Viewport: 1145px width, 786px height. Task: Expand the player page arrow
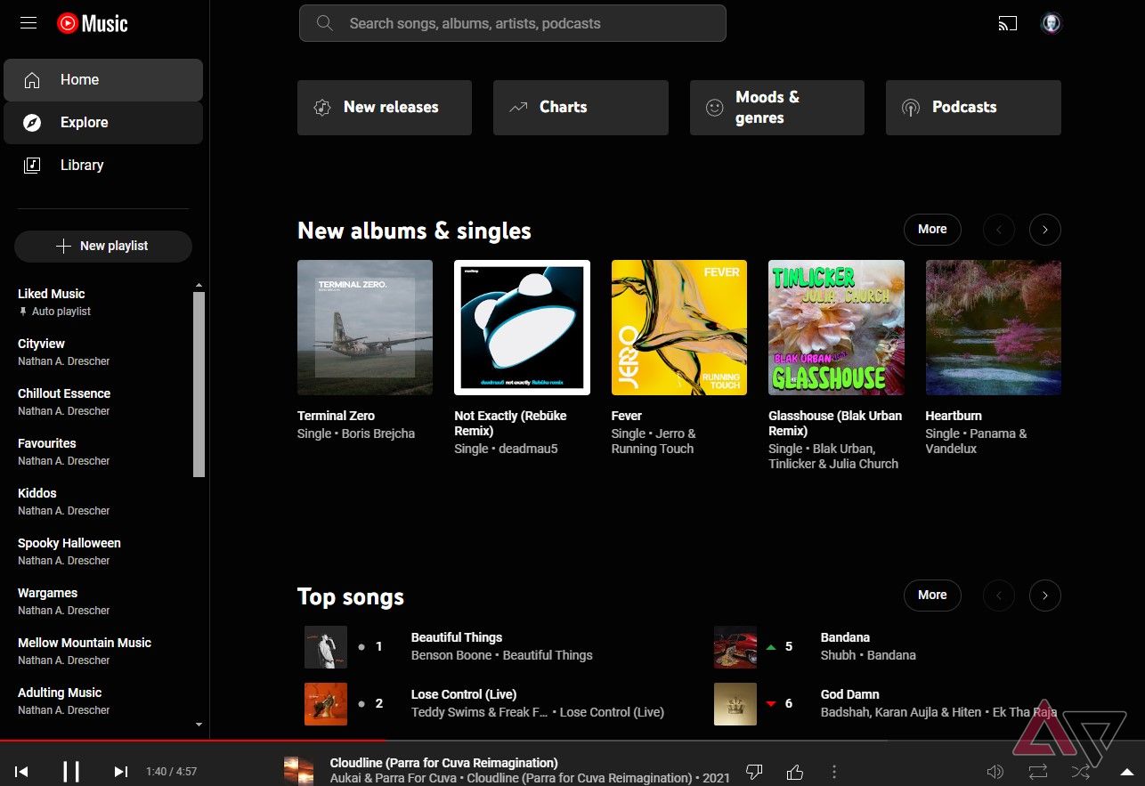coord(1126,772)
